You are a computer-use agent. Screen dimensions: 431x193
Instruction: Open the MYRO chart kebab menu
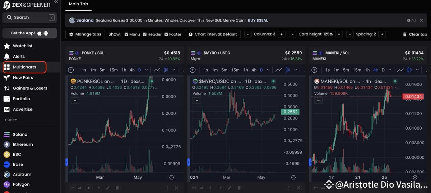tap(289, 188)
